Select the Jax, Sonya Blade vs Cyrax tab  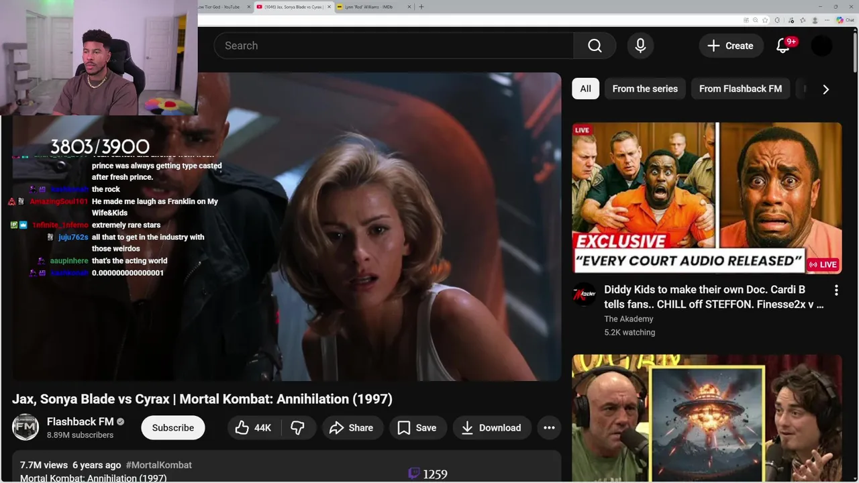(293, 7)
